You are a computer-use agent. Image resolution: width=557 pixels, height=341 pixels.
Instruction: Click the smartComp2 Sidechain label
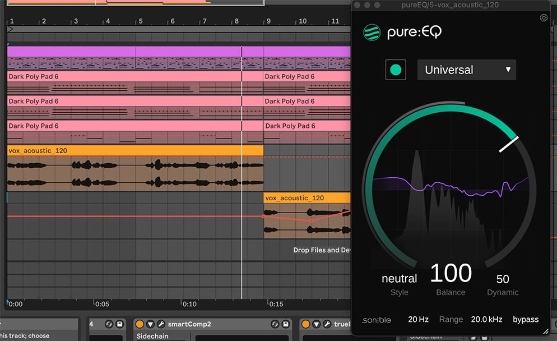[x=152, y=336]
